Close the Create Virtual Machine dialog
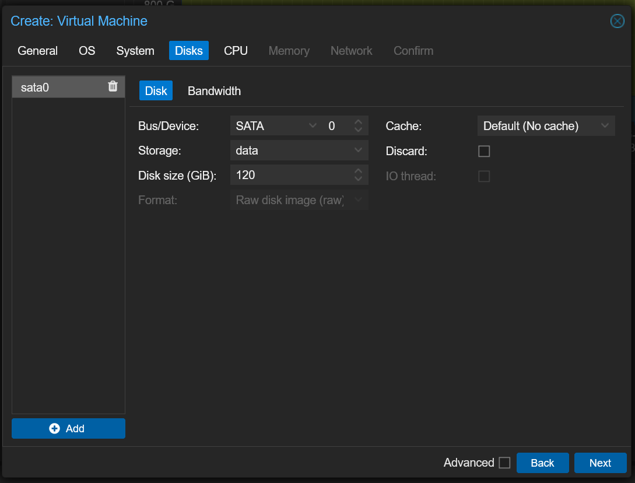This screenshot has width=635, height=483. pos(617,22)
